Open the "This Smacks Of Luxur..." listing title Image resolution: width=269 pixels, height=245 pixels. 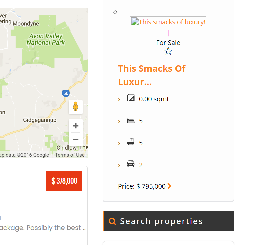tap(152, 75)
